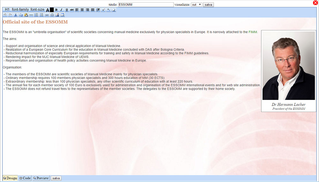Redo the last edit
Screen dimensions: 319x182
10,15
